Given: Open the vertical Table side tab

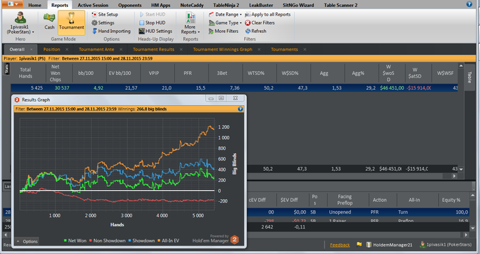Looking at the screenshot, I should 469,77.
